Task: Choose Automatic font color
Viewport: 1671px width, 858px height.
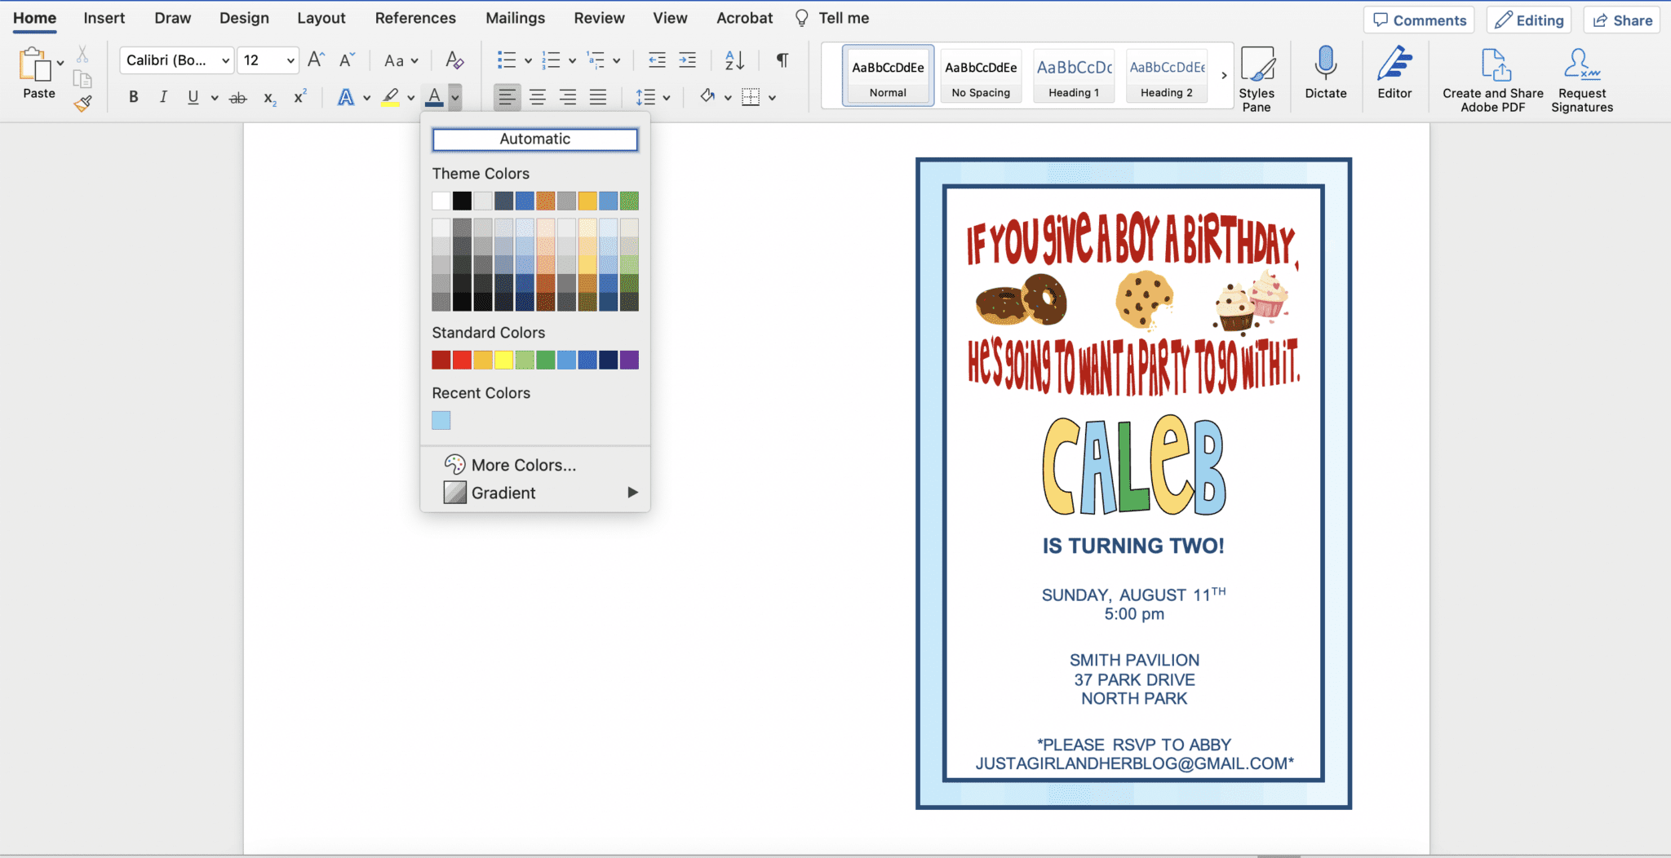Action: (535, 139)
